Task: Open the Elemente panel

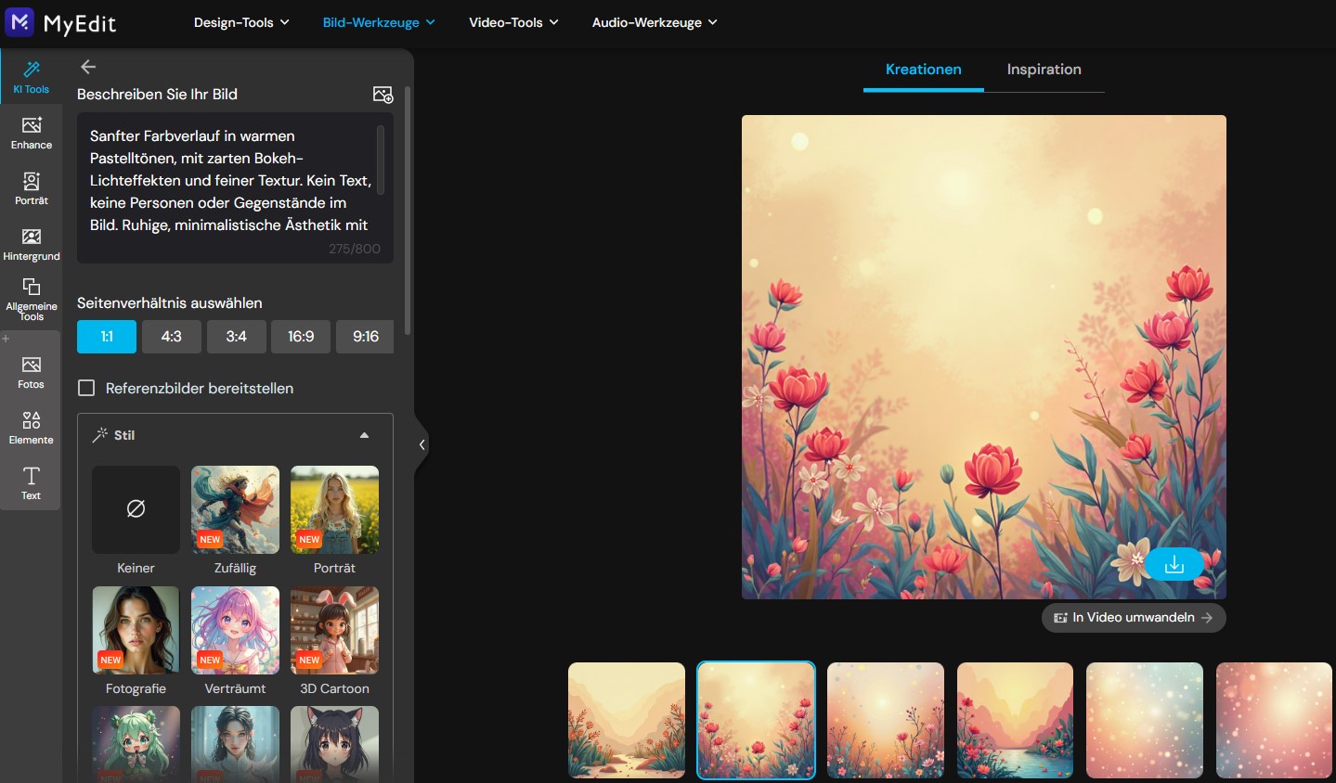Action: (x=31, y=428)
